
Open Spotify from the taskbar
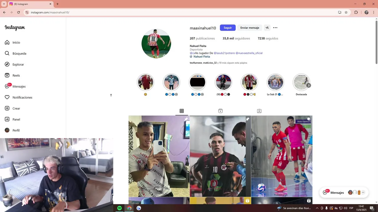click(x=119, y=208)
